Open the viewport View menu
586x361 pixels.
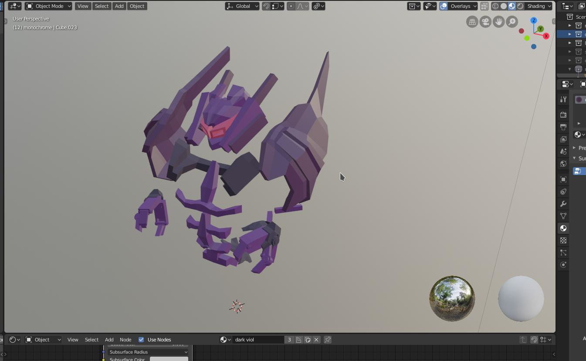tap(83, 6)
